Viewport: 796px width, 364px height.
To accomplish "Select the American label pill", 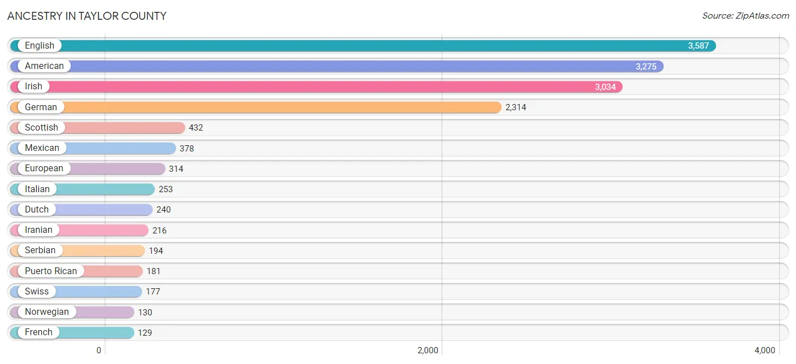I will (44, 66).
